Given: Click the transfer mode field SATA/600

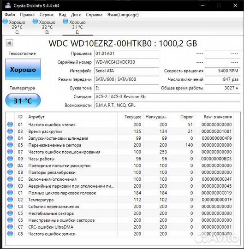Looking at the screenshot, I should click(126, 79).
